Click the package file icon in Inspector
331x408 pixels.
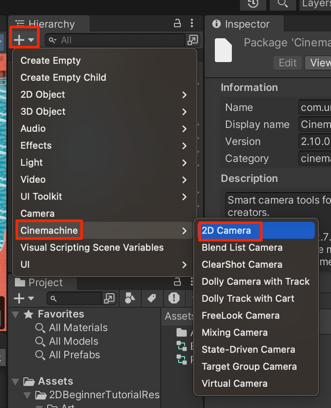223,50
